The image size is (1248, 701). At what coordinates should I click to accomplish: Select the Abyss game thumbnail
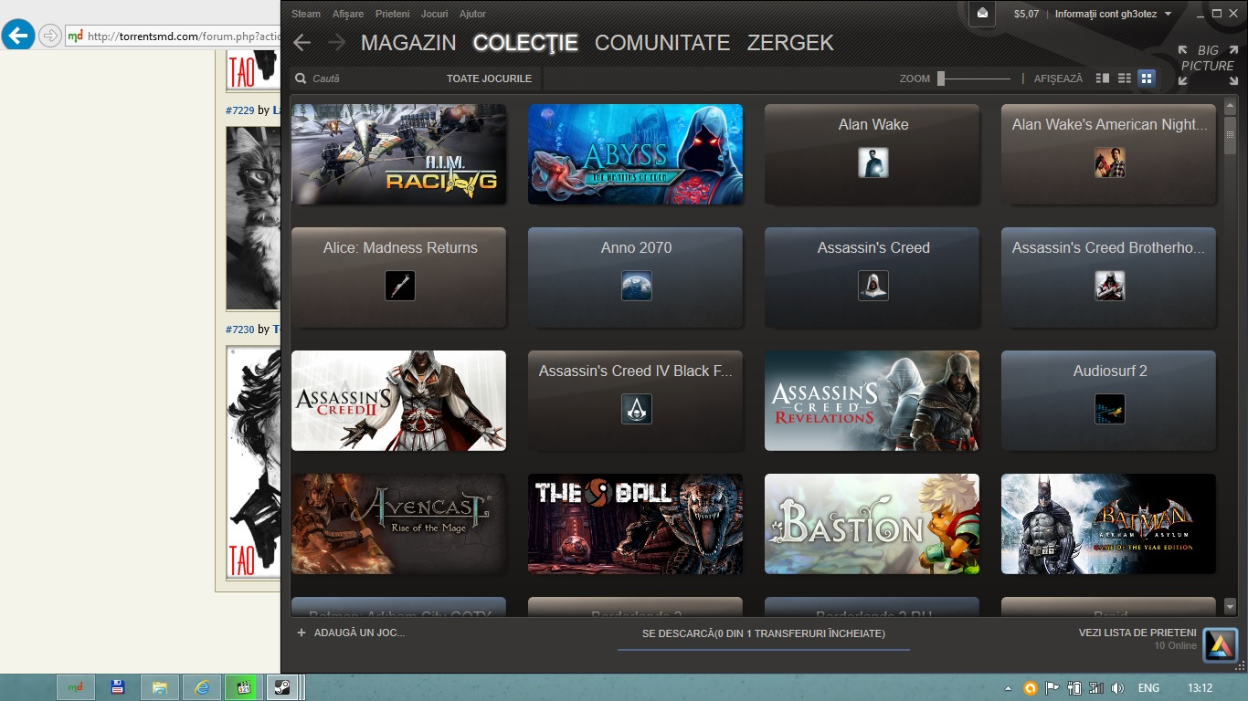(635, 154)
